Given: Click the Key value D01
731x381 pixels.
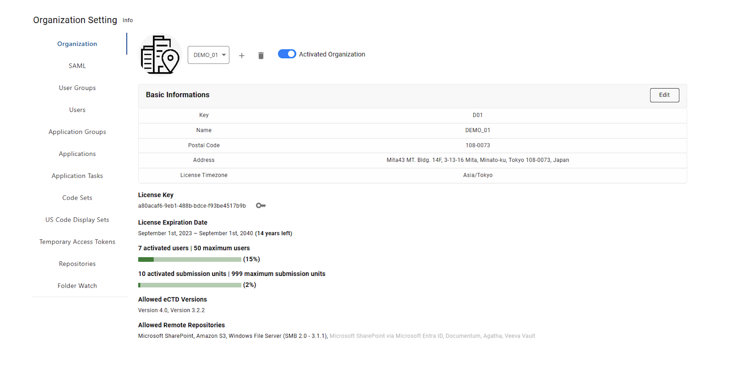Looking at the screenshot, I should [x=477, y=115].
